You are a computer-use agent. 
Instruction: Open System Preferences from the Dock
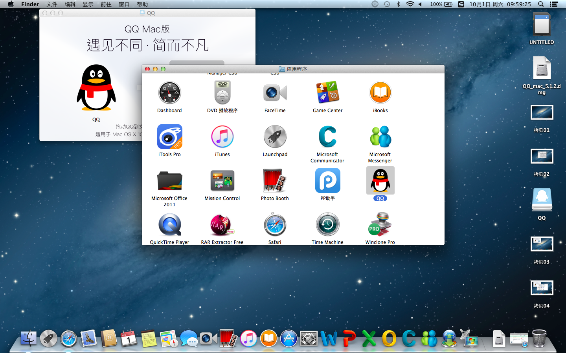[309, 339]
